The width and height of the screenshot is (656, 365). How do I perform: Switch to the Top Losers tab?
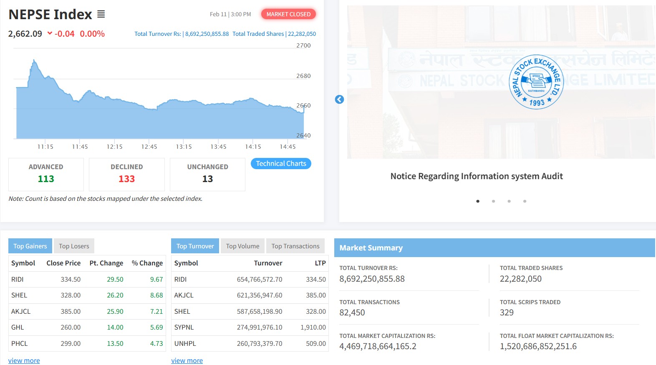(x=74, y=246)
